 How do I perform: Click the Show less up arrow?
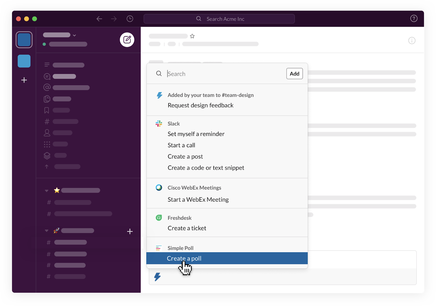[x=47, y=167]
